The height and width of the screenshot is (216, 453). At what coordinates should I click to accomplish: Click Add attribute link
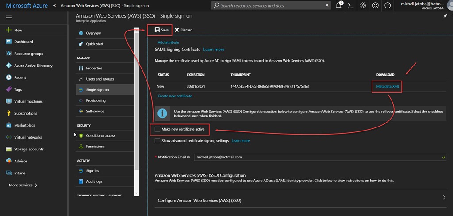pyautogui.click(x=168, y=42)
